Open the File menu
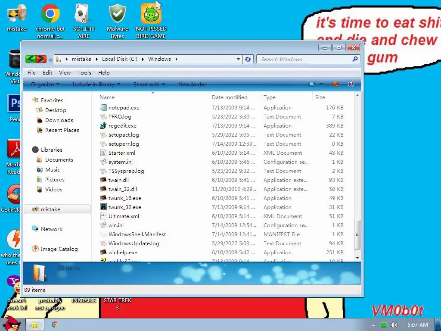The width and height of the screenshot is (441, 331). click(x=31, y=72)
